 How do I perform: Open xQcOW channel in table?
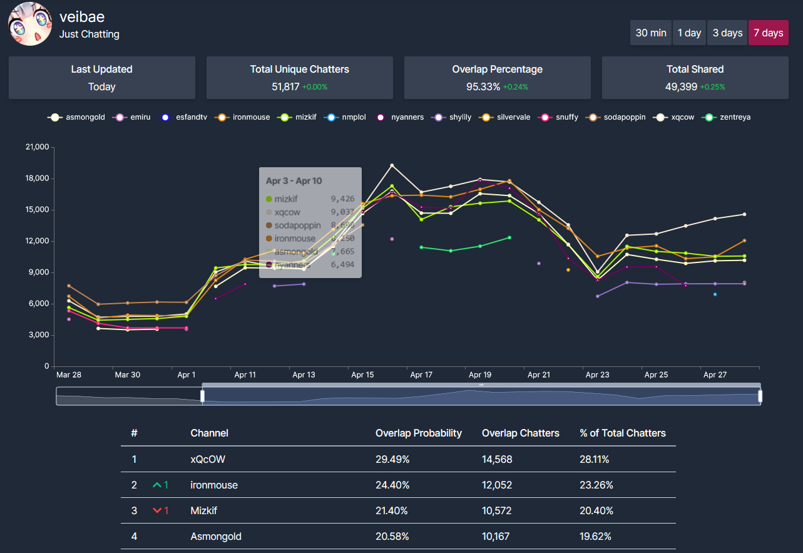click(208, 460)
